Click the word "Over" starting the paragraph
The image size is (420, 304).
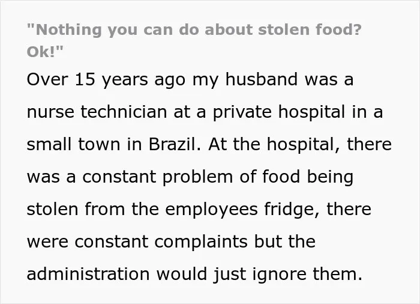coord(47,79)
